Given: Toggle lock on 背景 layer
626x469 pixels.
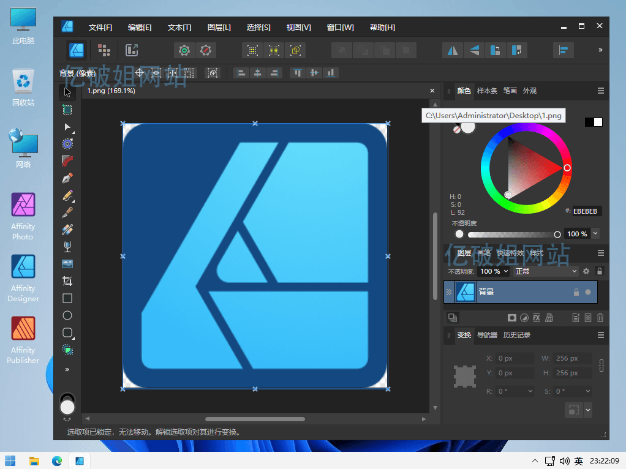Looking at the screenshot, I should [x=576, y=292].
